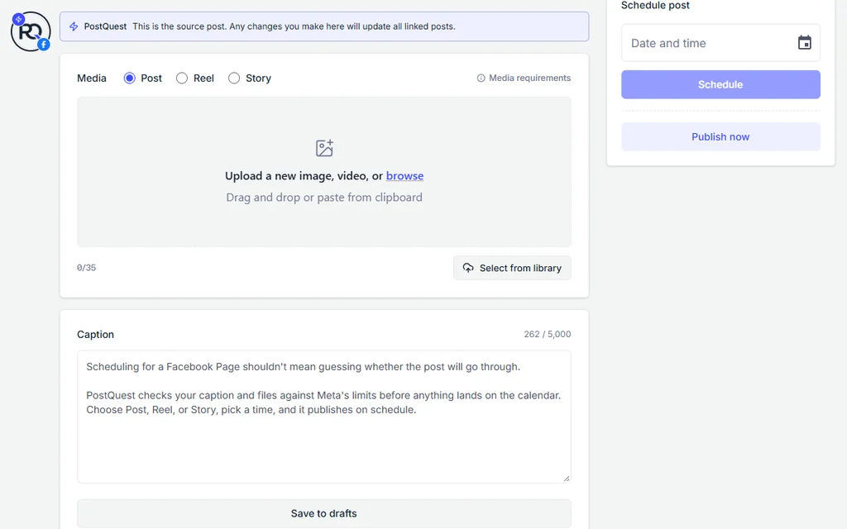The height and width of the screenshot is (529, 847).
Task: Click the Caption heading label
Action: [96, 335]
